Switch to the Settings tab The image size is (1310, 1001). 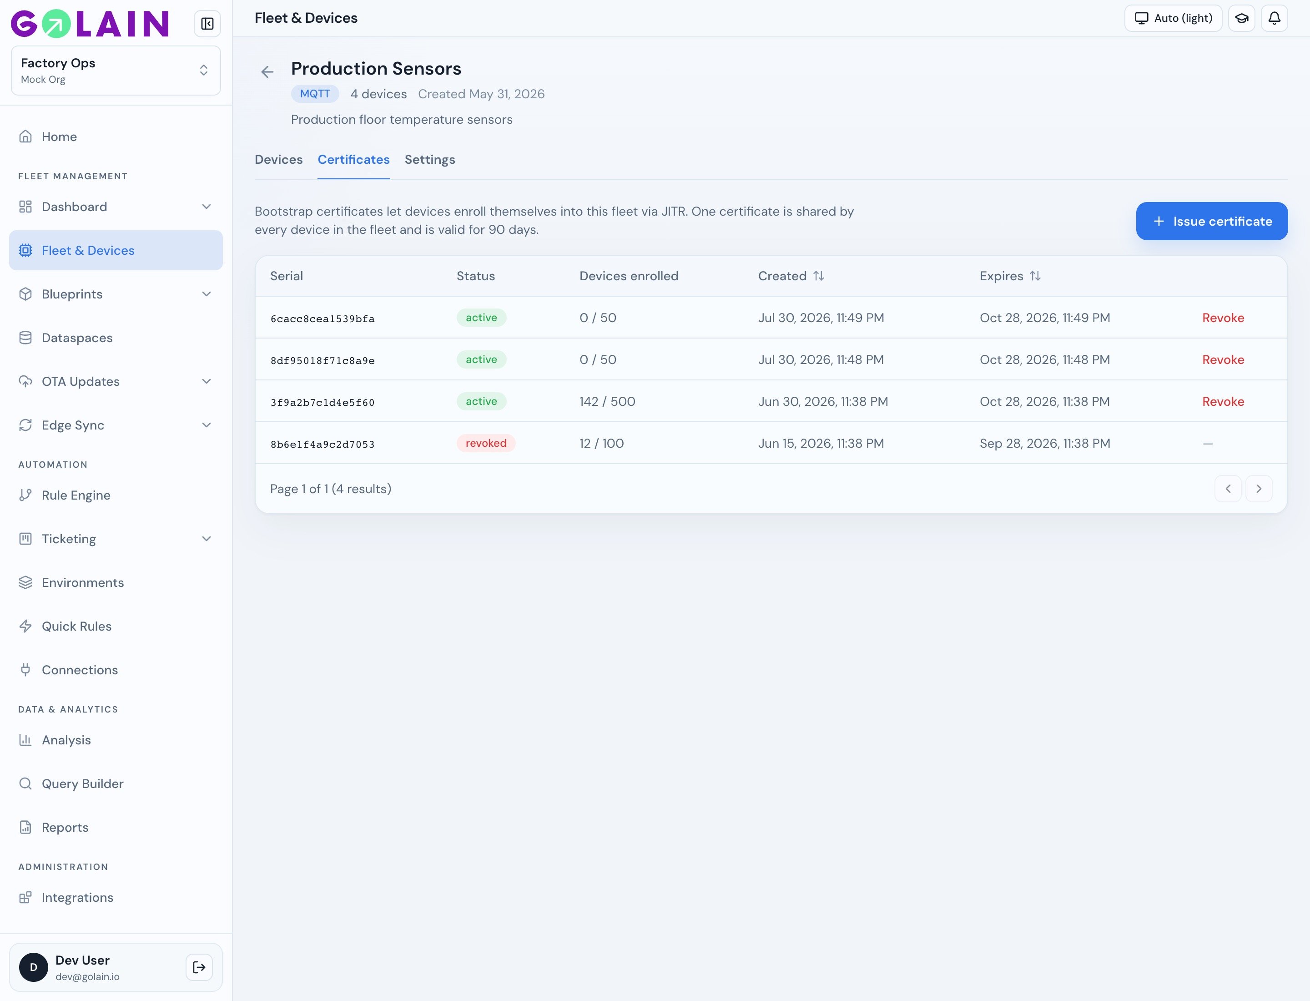[429, 160]
